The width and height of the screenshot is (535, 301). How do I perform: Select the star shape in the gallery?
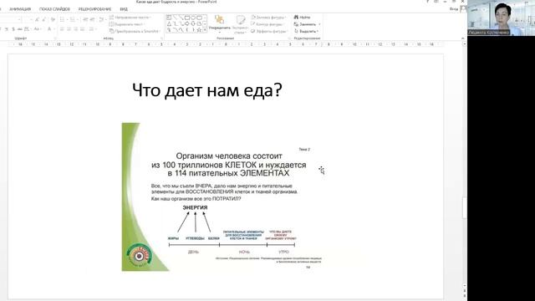pyautogui.click(x=199, y=30)
